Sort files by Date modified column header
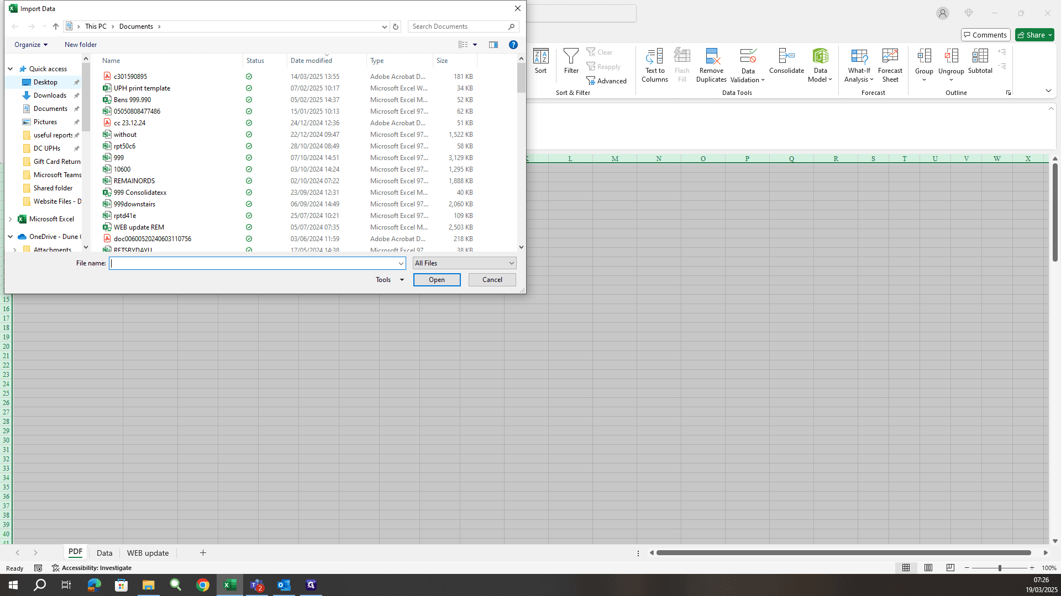The height and width of the screenshot is (596, 1061). 327,61
